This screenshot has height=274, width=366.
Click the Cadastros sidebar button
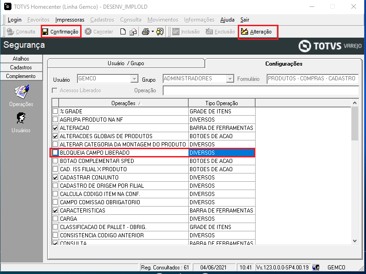21,67
